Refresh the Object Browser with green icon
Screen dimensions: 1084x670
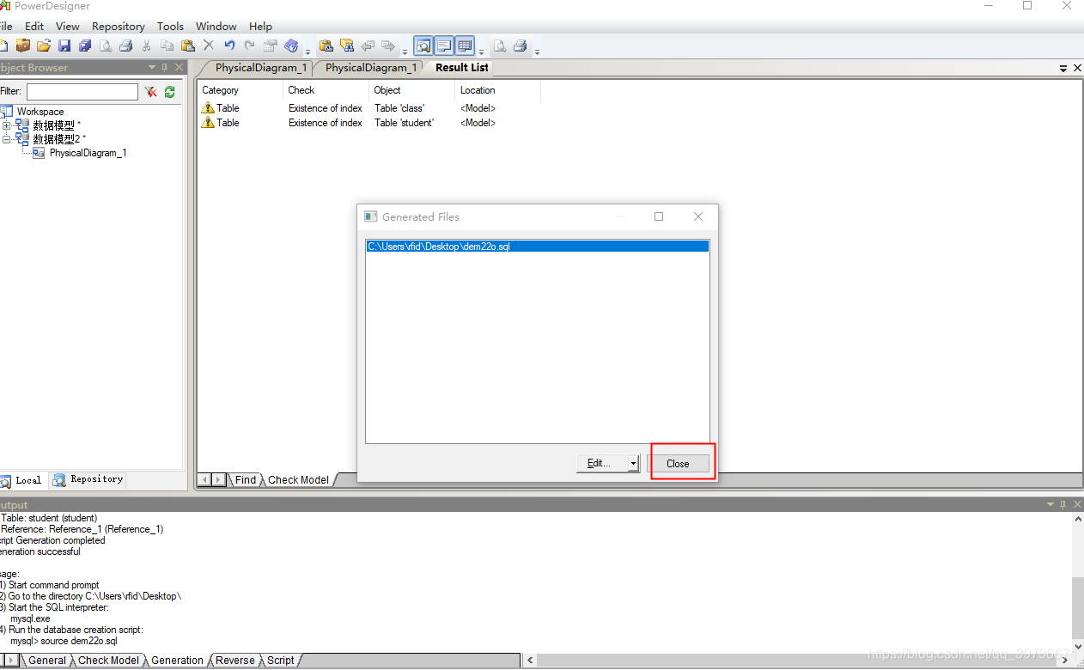tap(169, 92)
